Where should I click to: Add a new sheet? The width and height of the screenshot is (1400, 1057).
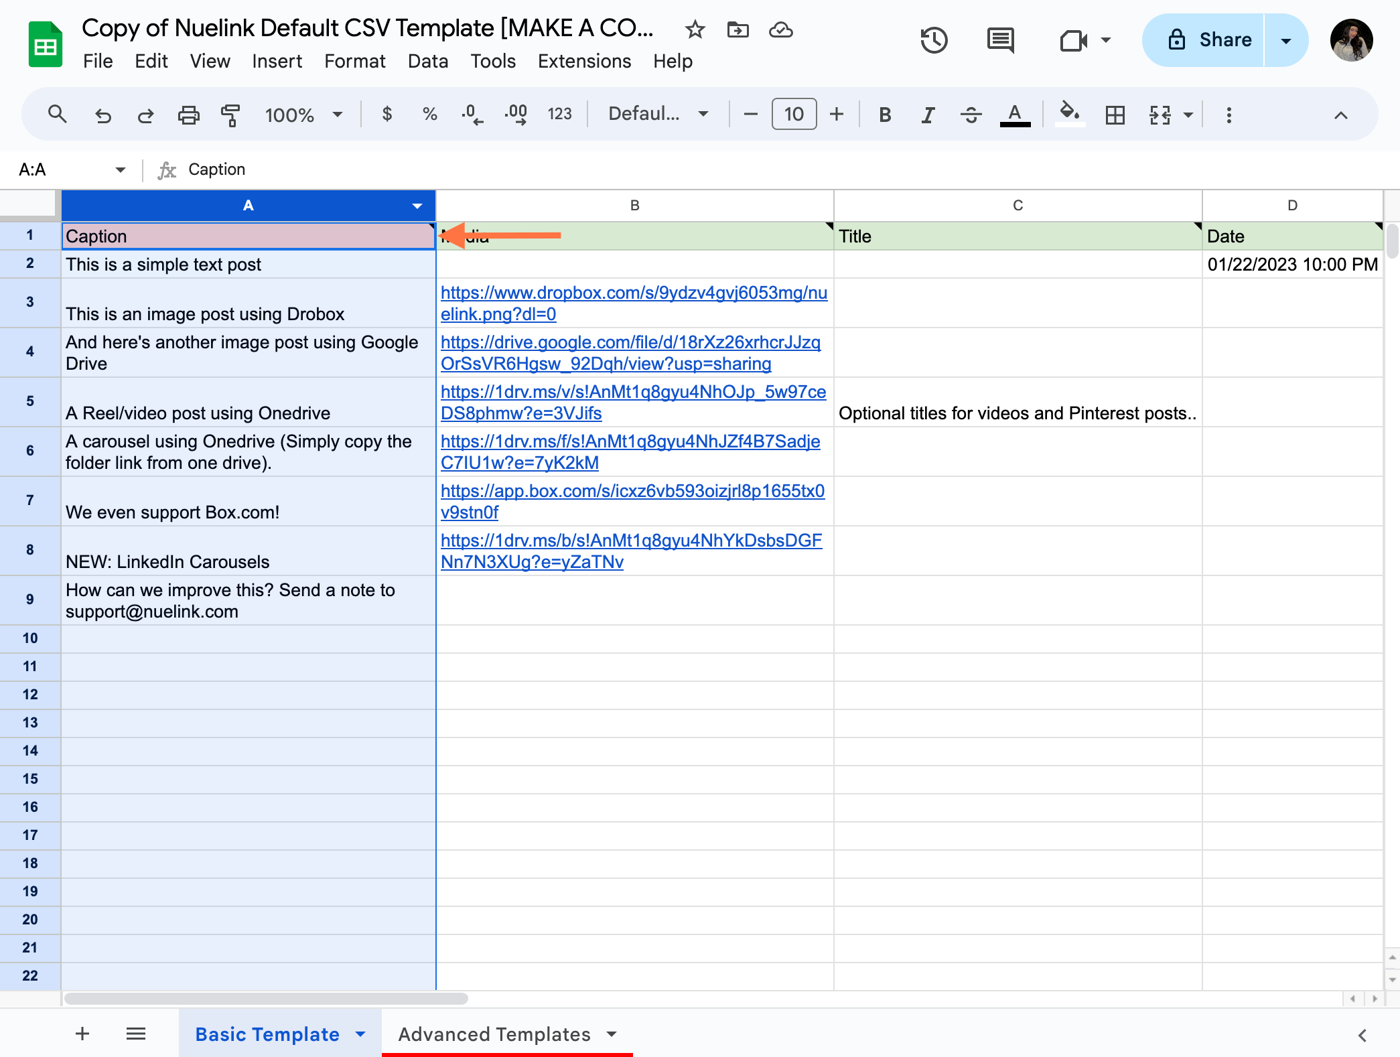(82, 1034)
